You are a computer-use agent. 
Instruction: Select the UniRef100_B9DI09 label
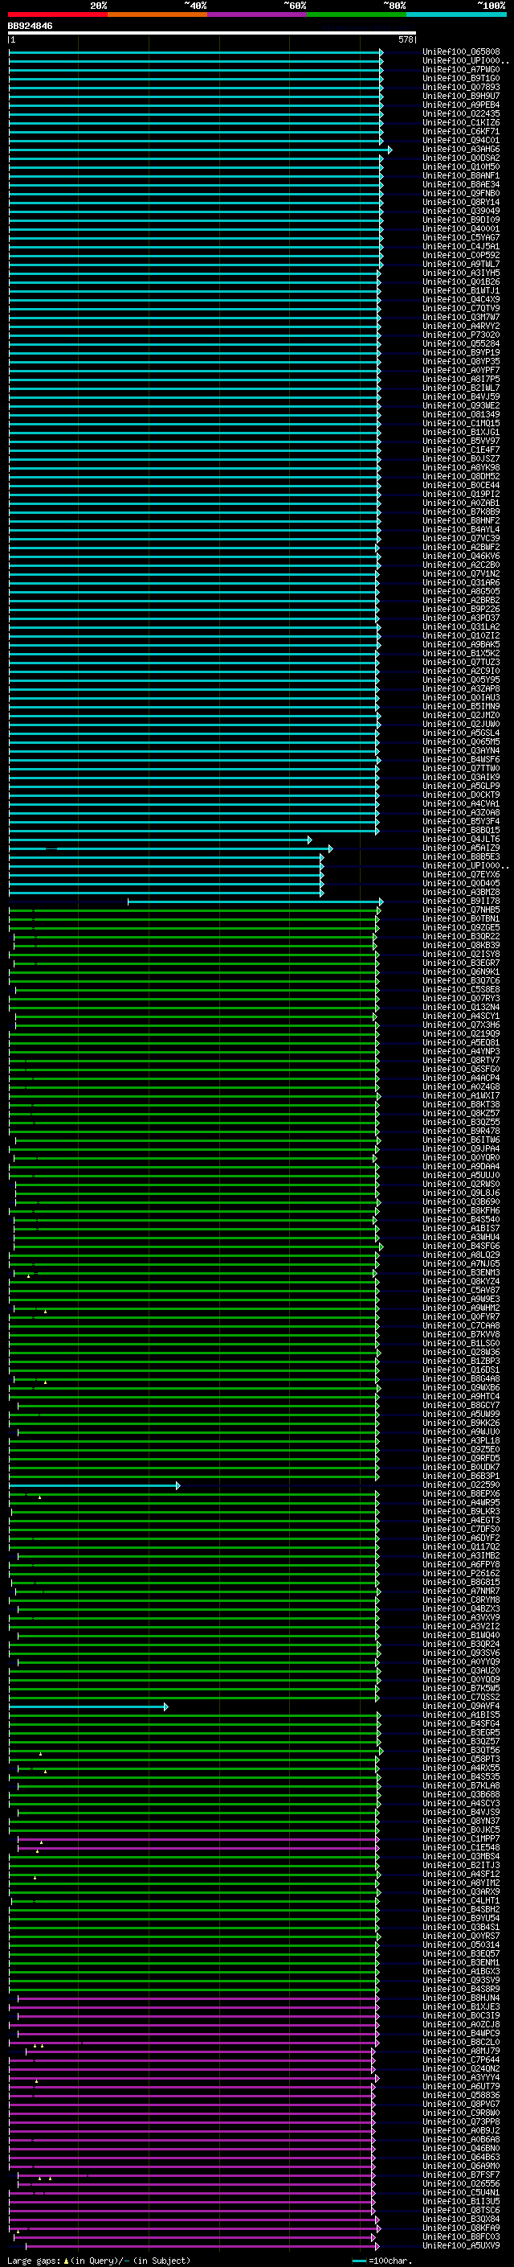(x=461, y=220)
